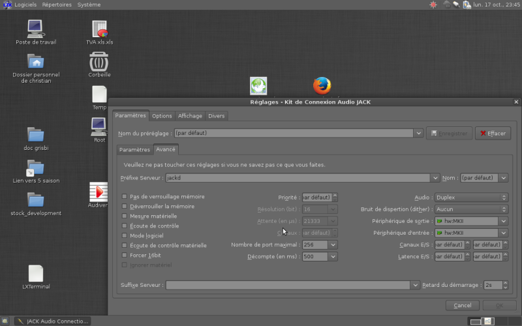Expand the Audio Duplex dropdown

tap(471, 197)
